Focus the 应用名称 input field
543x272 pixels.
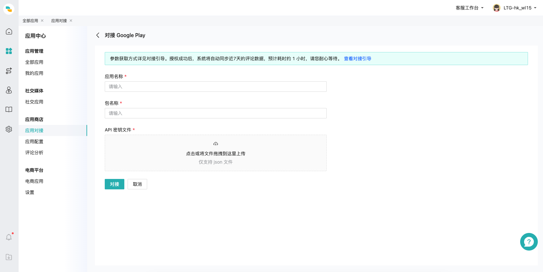pos(216,87)
